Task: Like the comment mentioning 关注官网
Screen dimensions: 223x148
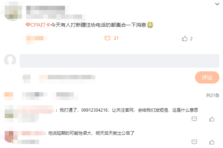Action: pyautogui.click(x=212, y=119)
